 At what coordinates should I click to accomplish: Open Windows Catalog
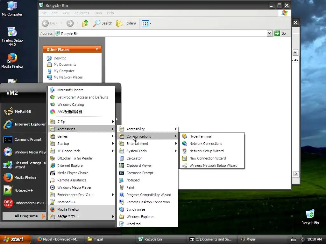(x=81, y=104)
